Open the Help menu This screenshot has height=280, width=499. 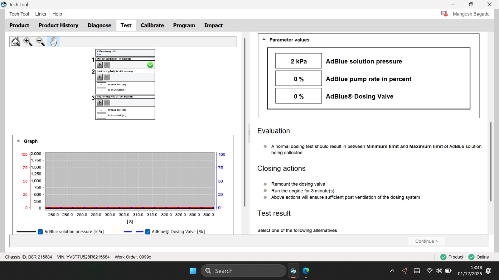[x=57, y=14]
